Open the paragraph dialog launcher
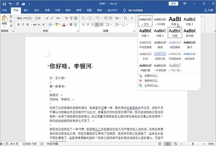 click(x=134, y=31)
